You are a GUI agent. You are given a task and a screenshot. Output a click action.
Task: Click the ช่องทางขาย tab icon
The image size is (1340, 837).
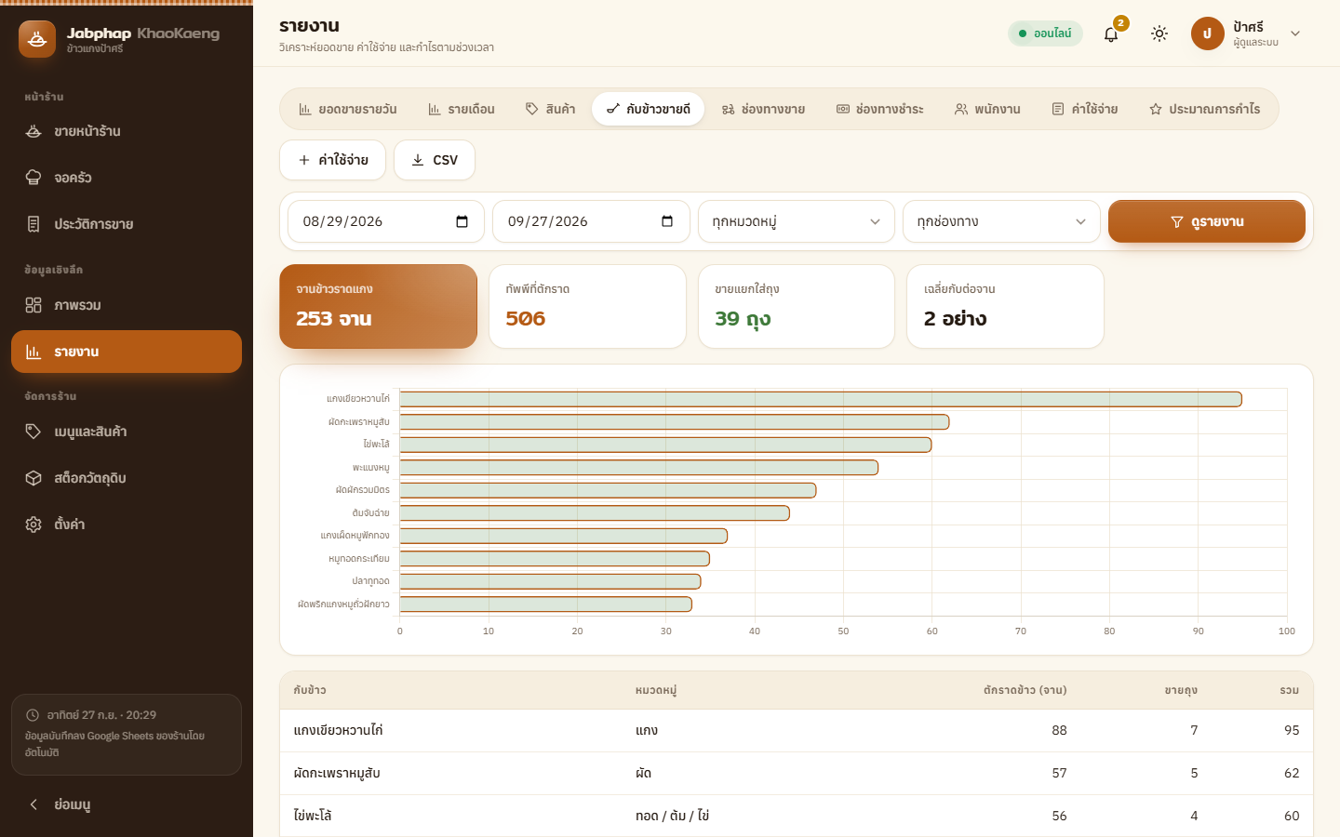pyautogui.click(x=728, y=109)
